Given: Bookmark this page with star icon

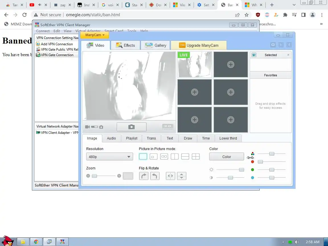Looking at the screenshot, I should click(247, 15).
